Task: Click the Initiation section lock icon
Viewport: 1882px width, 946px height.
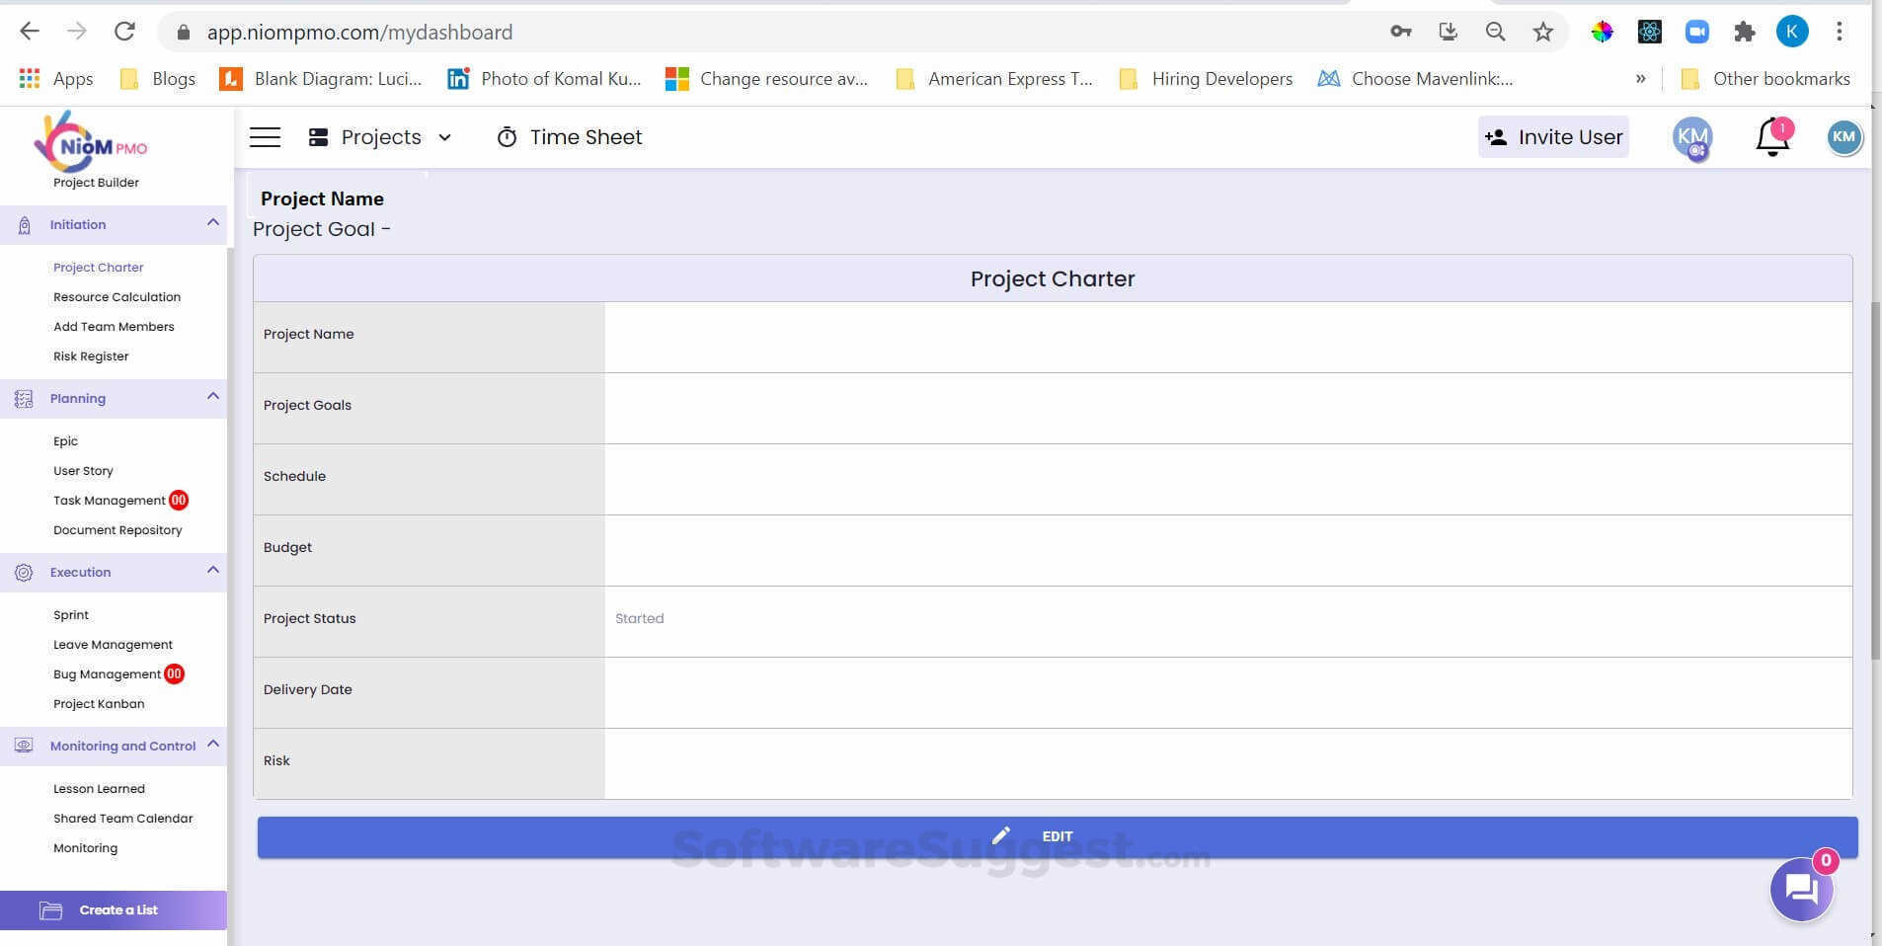Action: (x=24, y=224)
